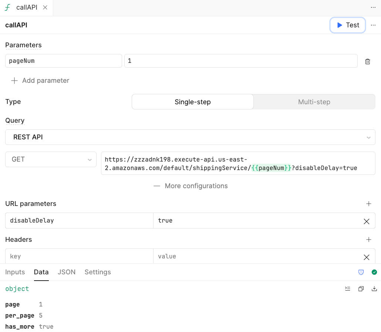Download the result data

click(374, 289)
